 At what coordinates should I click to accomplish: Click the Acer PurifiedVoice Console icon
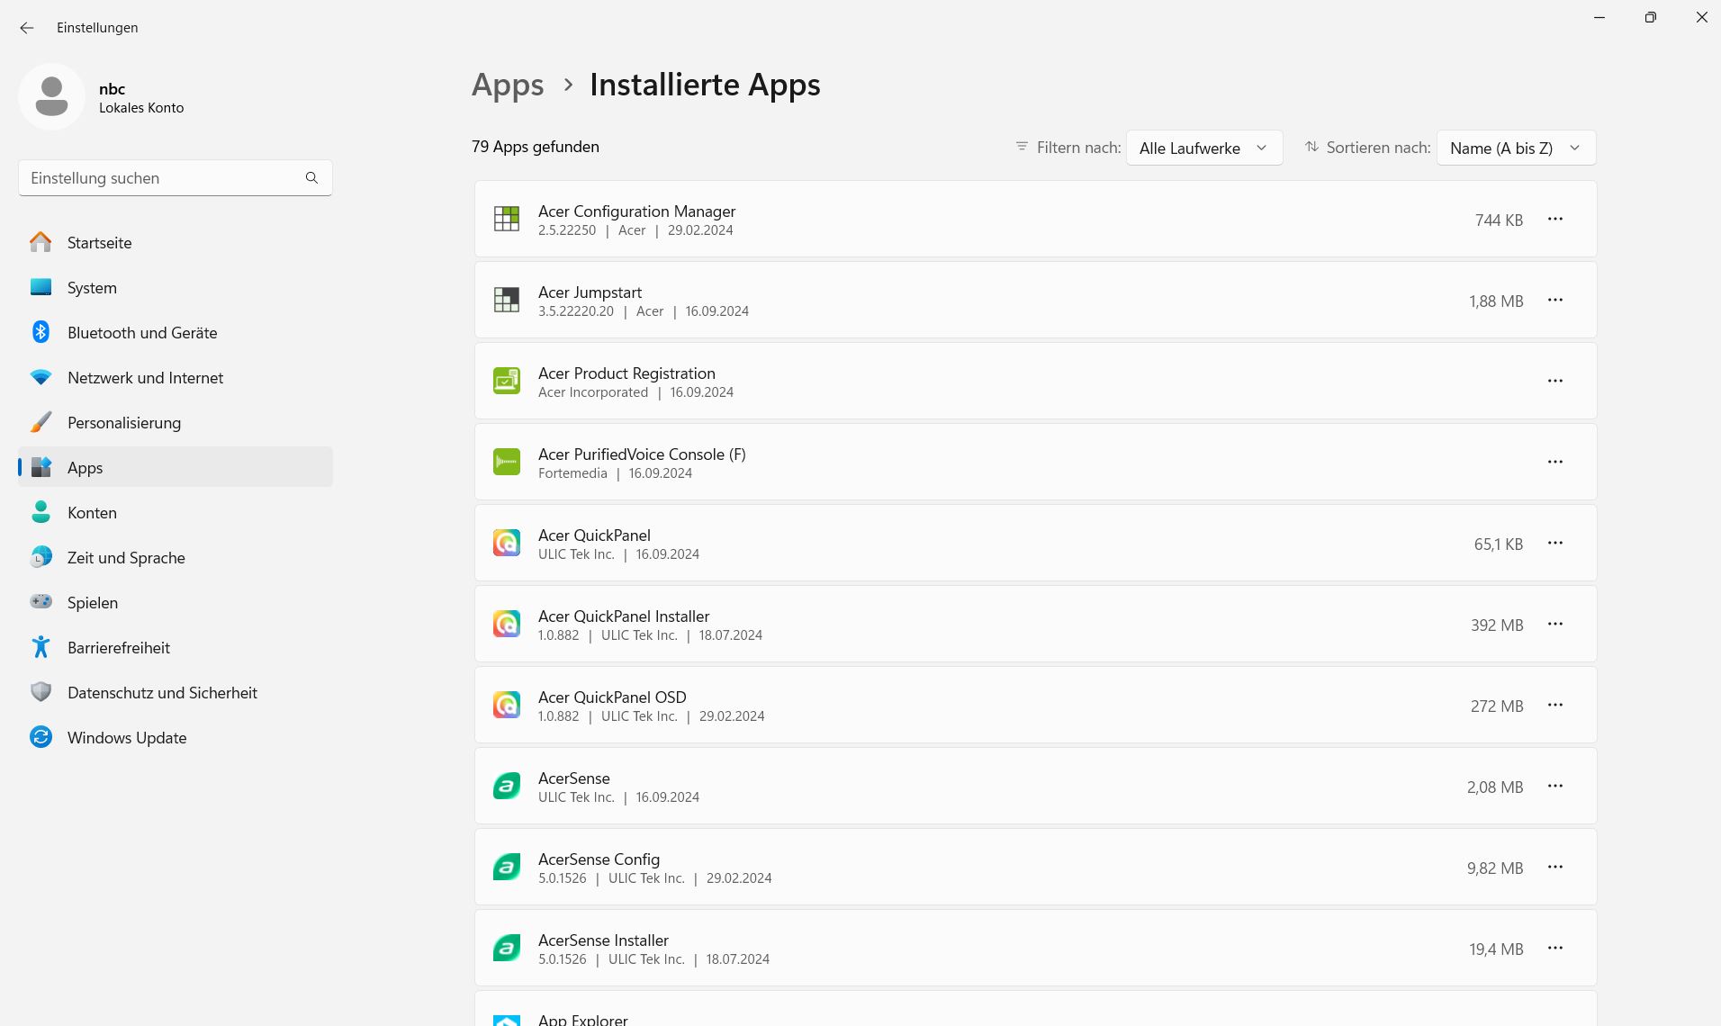pos(507,462)
